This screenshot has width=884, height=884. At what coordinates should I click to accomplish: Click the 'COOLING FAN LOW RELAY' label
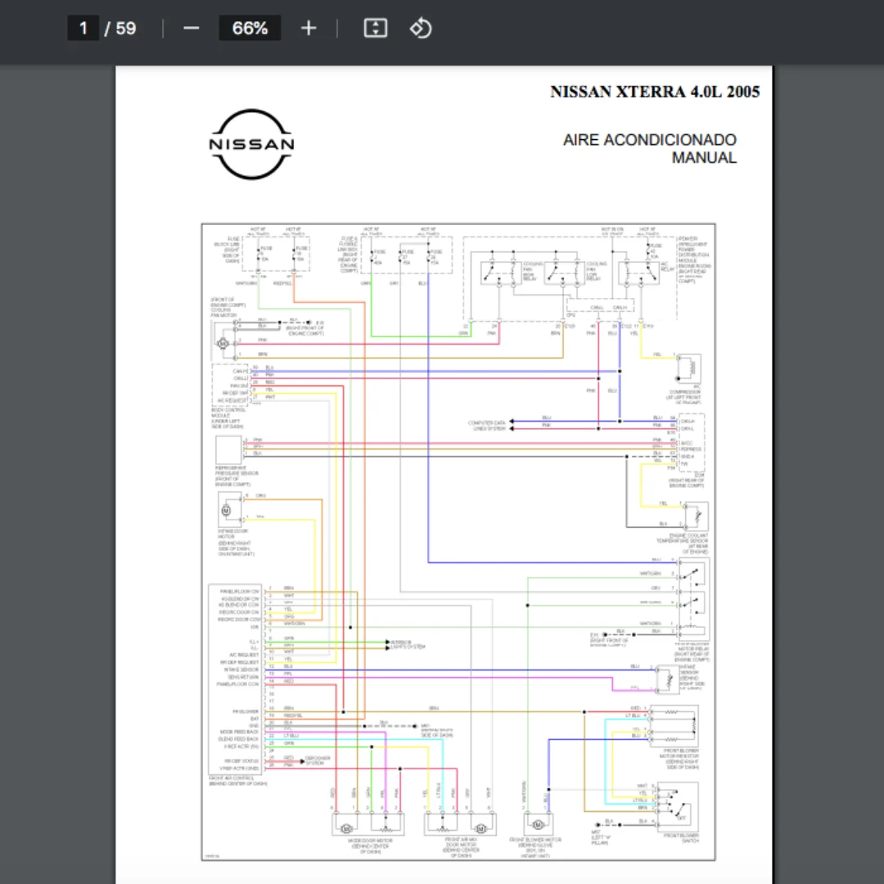tap(596, 271)
